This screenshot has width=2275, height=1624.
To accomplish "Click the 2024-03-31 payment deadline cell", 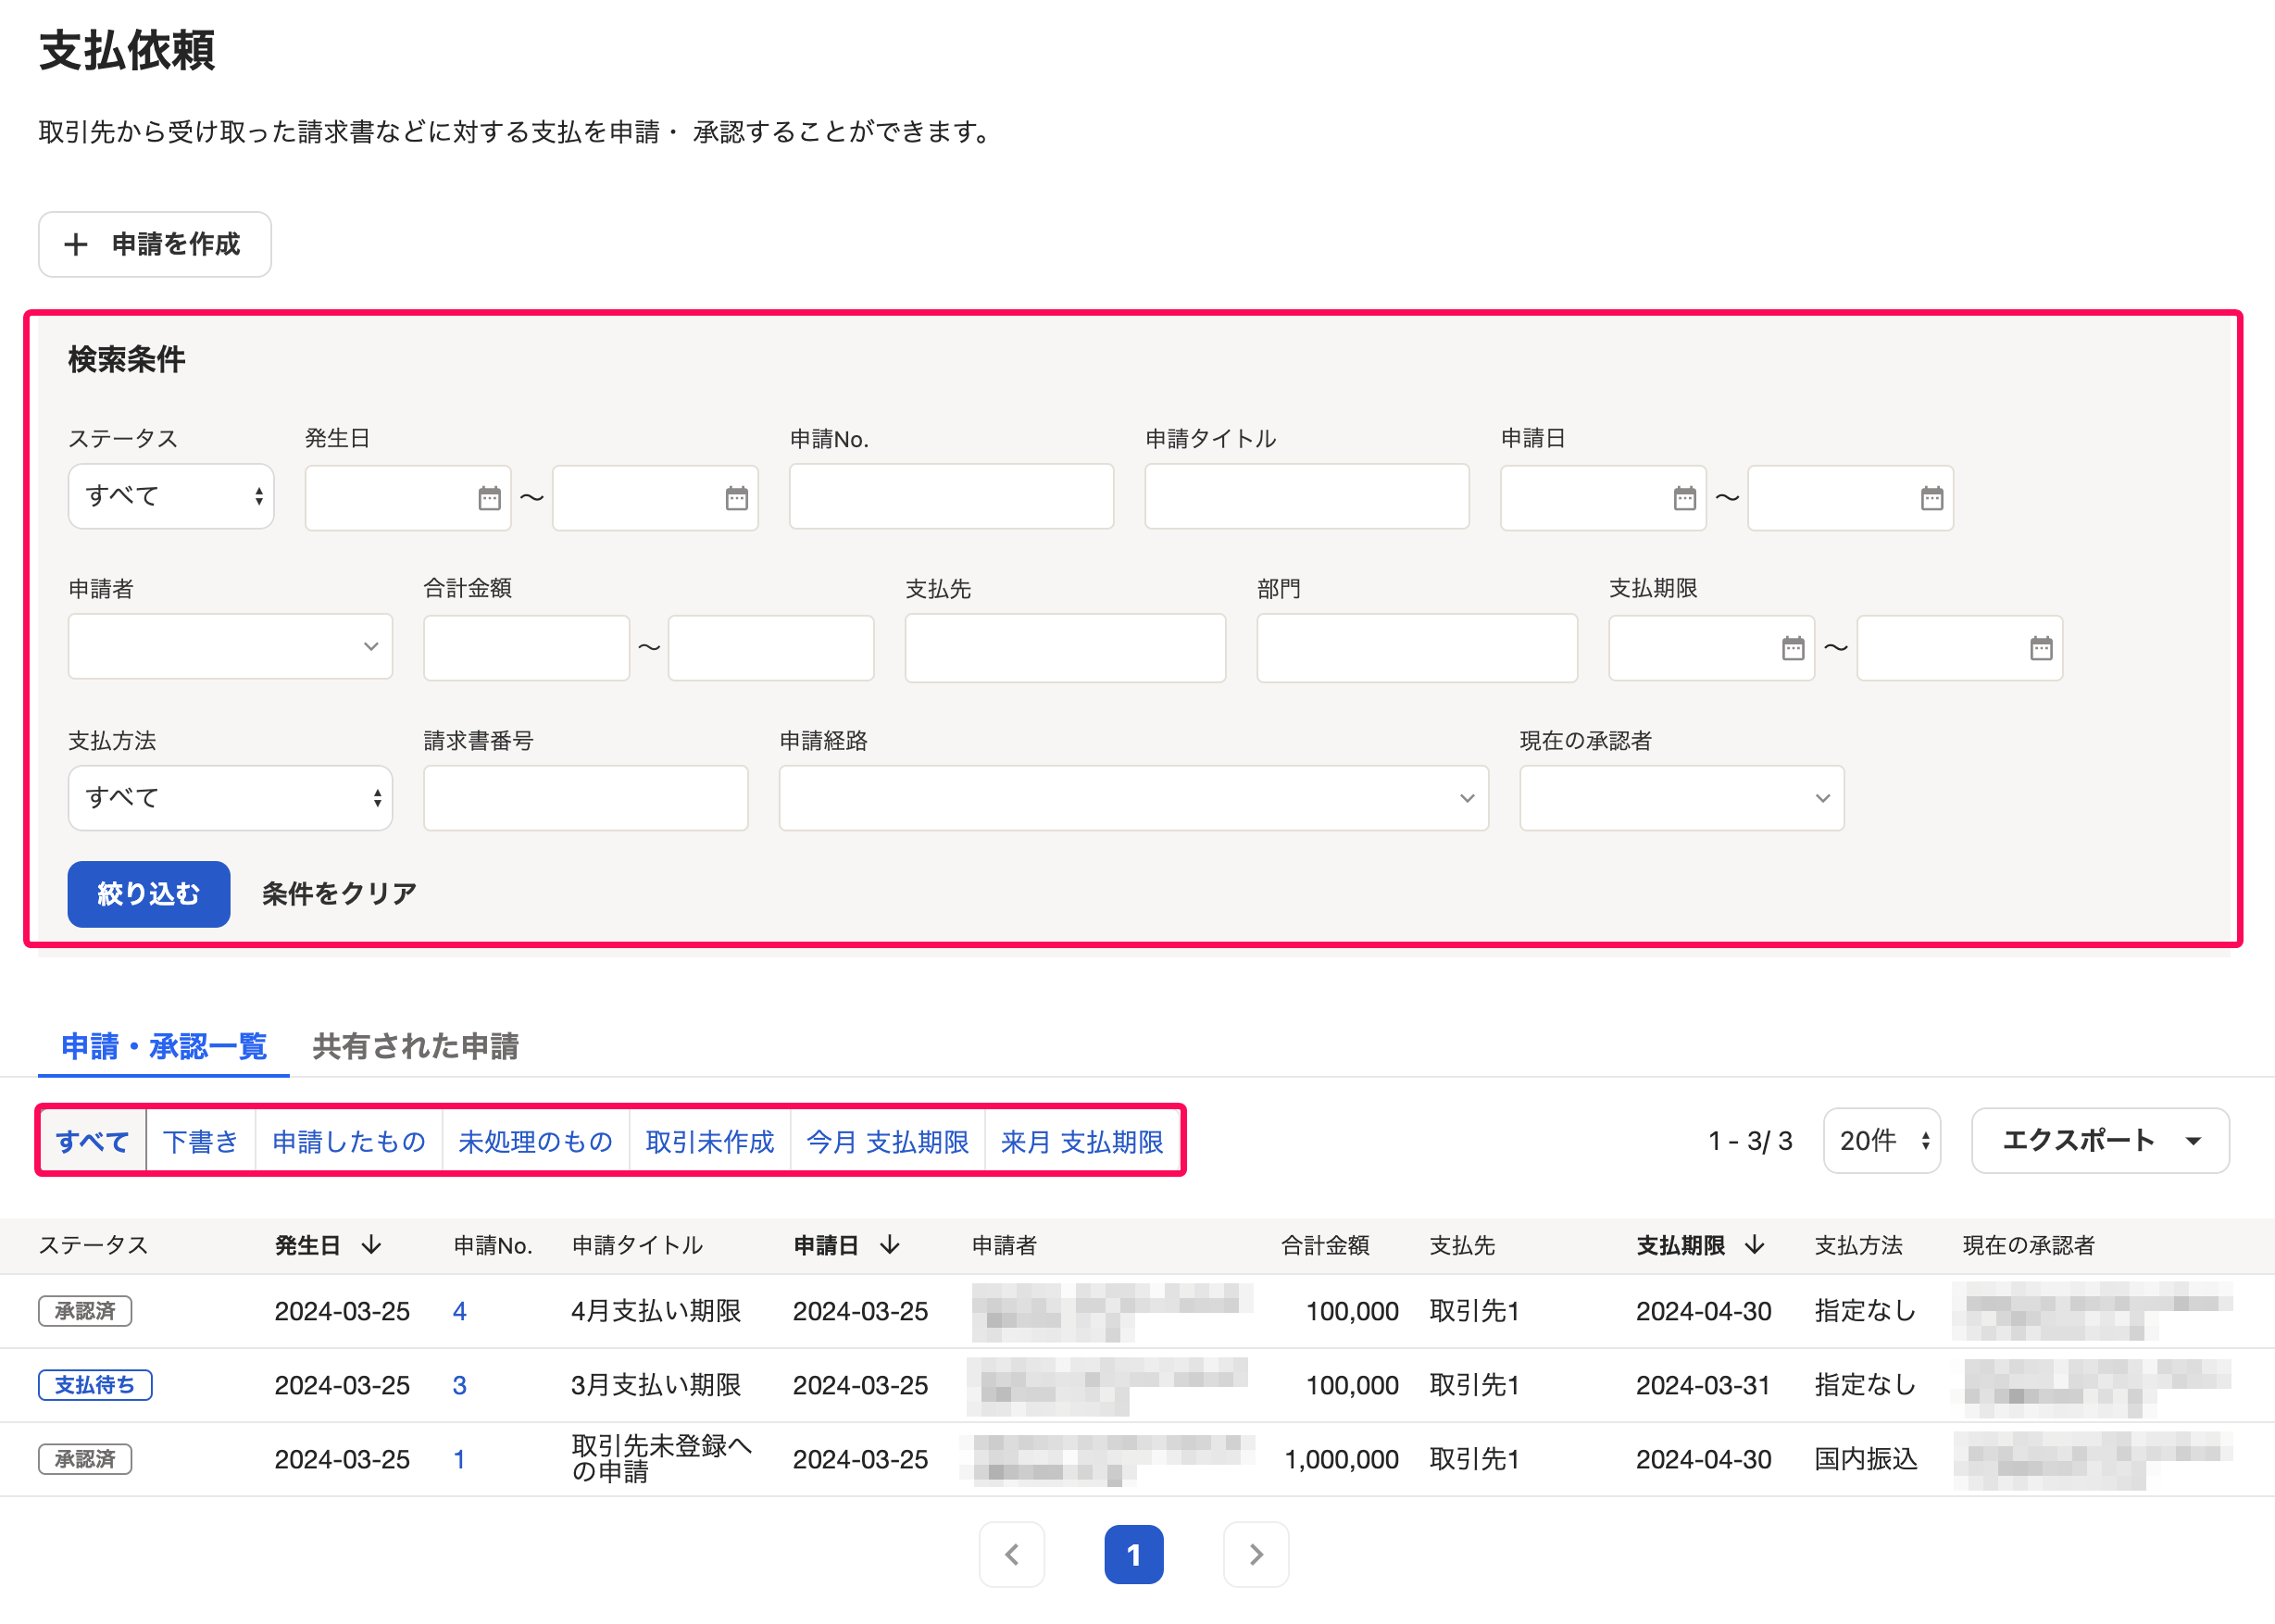I will tap(1703, 1385).
